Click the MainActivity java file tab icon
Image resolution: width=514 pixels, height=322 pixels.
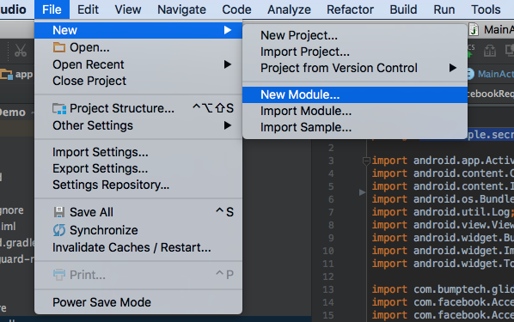click(x=474, y=29)
